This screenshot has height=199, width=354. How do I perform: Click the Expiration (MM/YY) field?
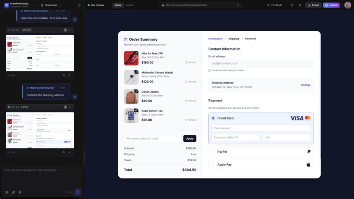click(x=235, y=137)
